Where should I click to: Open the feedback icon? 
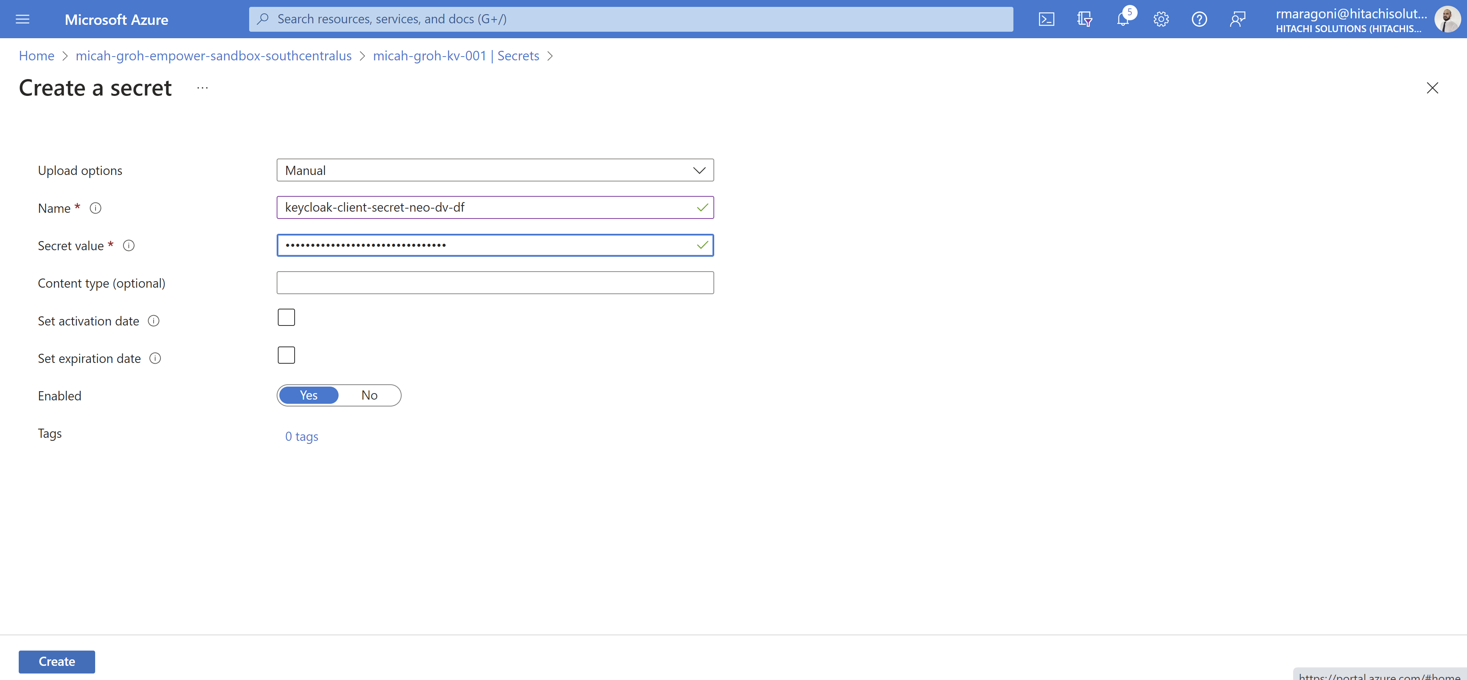(1237, 19)
